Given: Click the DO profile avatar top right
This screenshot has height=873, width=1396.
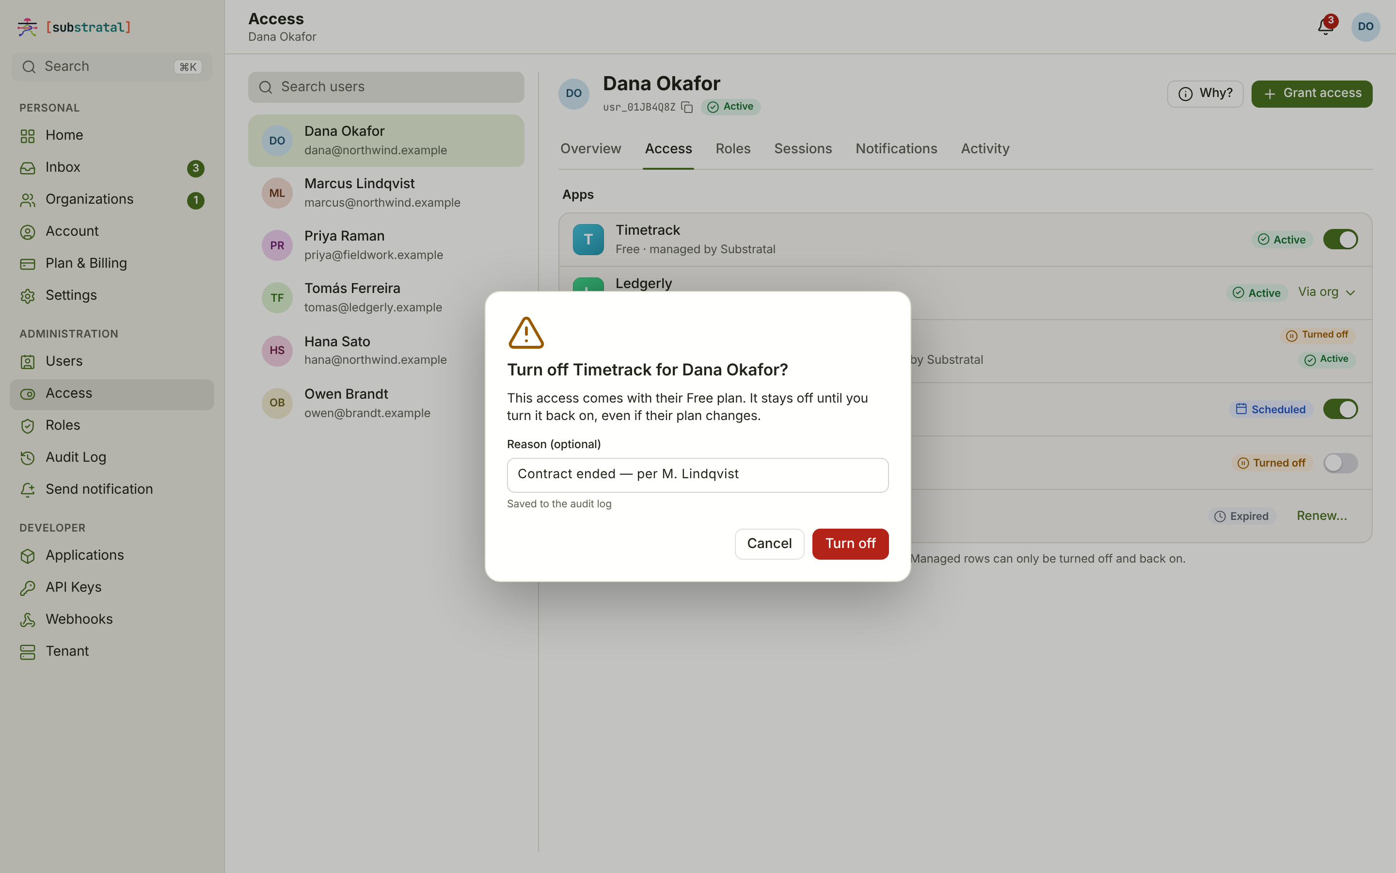Looking at the screenshot, I should pos(1365,27).
